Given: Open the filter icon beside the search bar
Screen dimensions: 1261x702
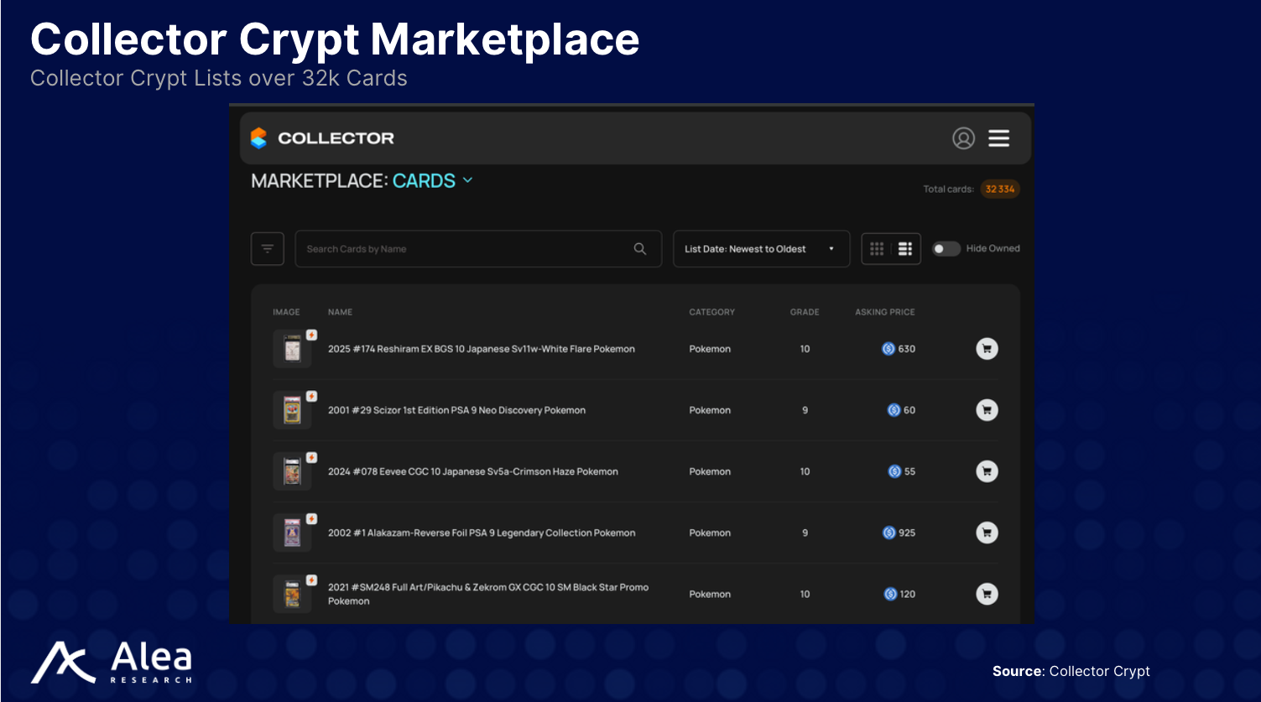Looking at the screenshot, I should click(267, 248).
